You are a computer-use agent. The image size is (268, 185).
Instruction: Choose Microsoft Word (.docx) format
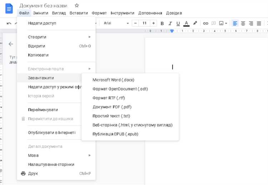[x=113, y=80]
